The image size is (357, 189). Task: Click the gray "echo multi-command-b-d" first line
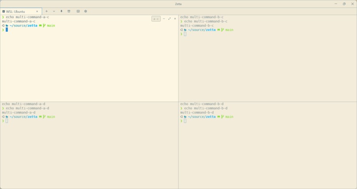[202, 104]
